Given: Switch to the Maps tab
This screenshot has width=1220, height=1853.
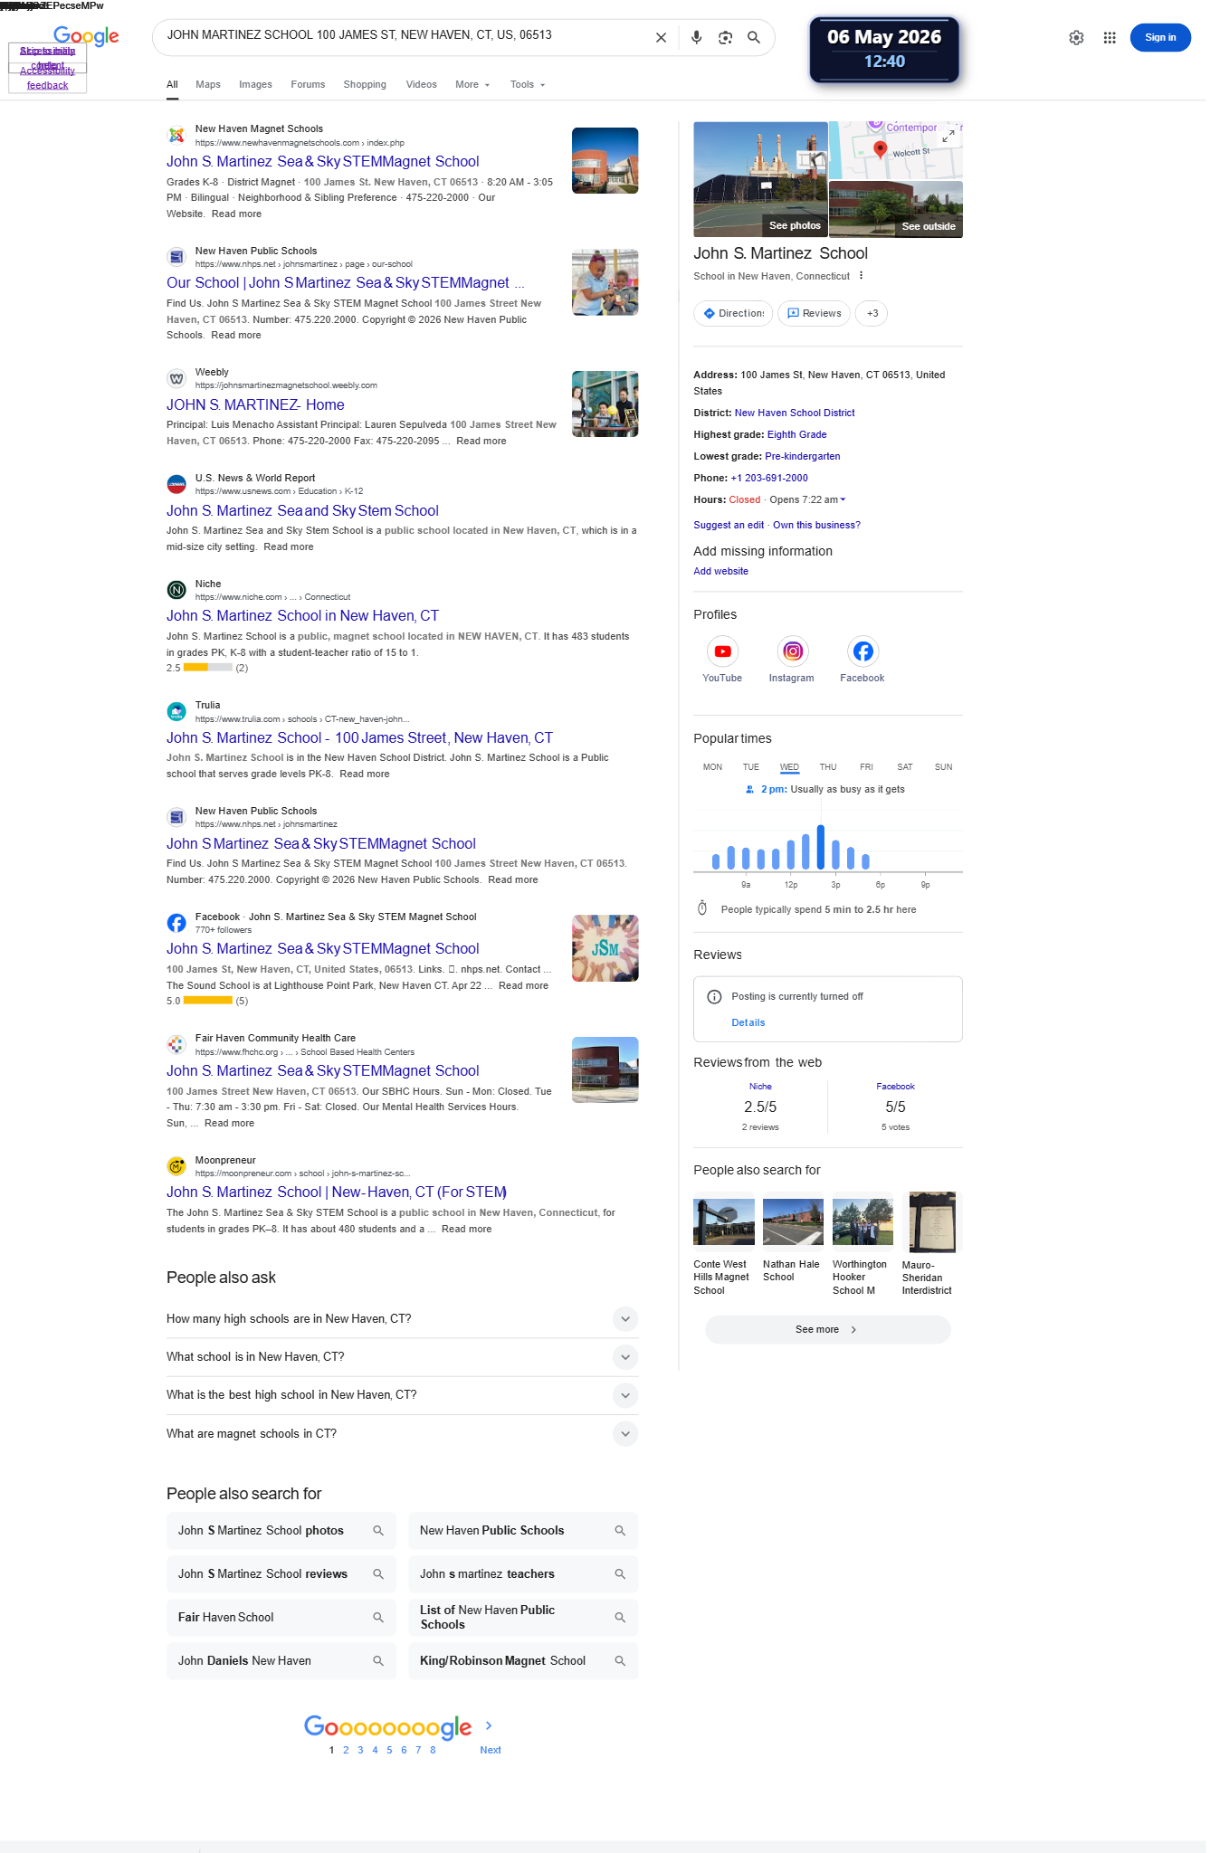Looking at the screenshot, I should pyautogui.click(x=208, y=85).
